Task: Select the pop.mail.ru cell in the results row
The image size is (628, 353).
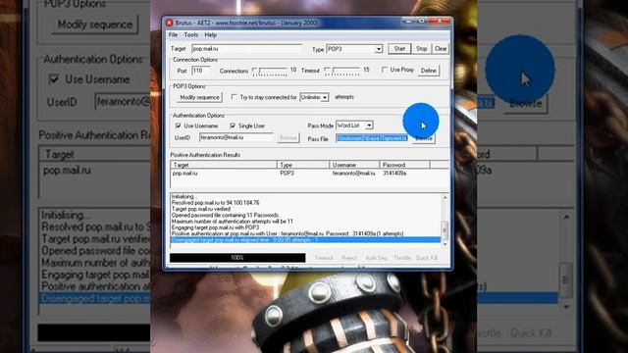Action: (184, 174)
